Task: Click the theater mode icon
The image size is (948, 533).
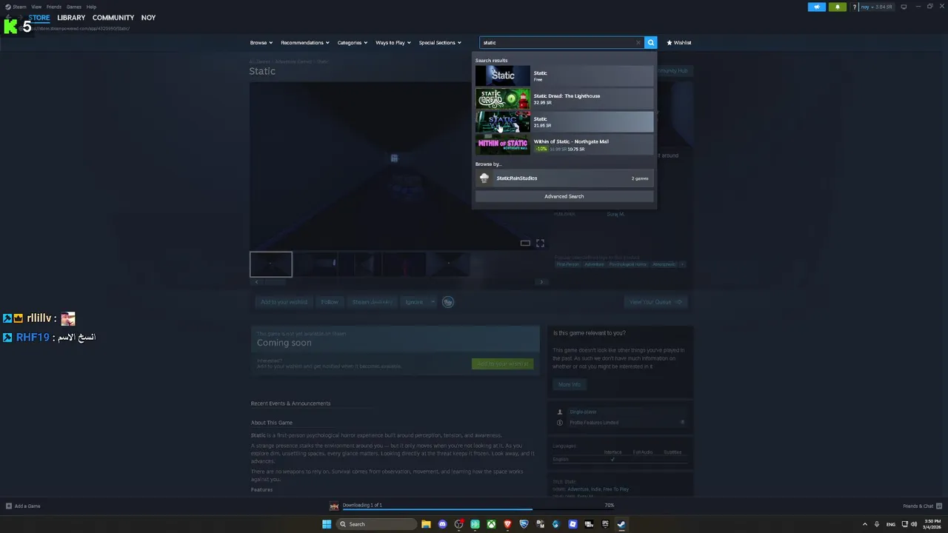Action: pos(525,243)
